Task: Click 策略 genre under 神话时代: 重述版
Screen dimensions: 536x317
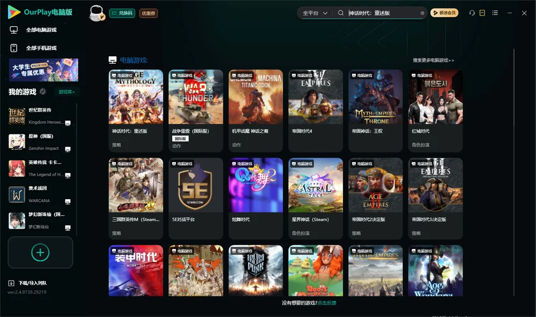Action: [x=116, y=145]
